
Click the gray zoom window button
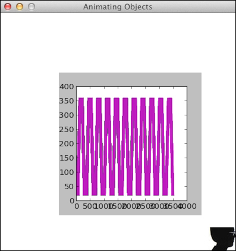[x=32, y=7]
